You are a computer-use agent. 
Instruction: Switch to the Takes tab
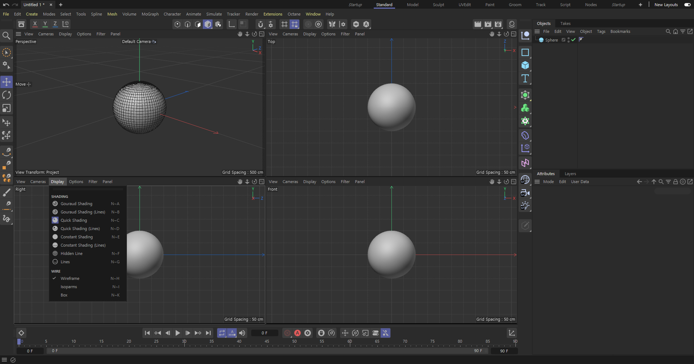(565, 23)
